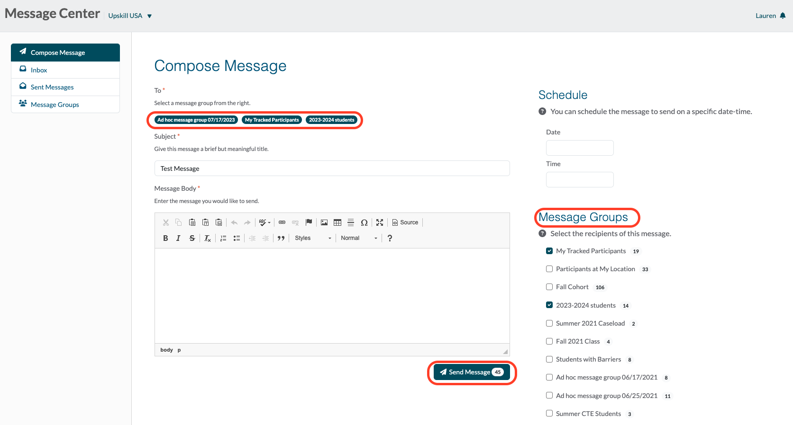The width and height of the screenshot is (793, 425).
Task: Remove formatting with the Tx icon
Action: [x=207, y=238]
